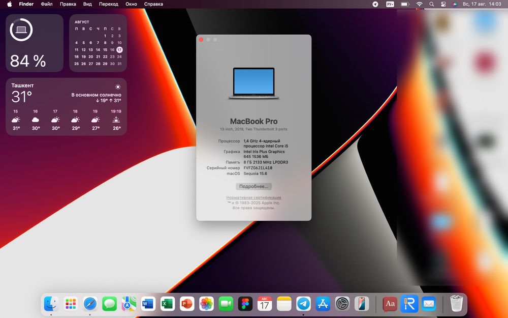Start FaceTime from the Dock
This screenshot has width=508, height=318.
point(226,304)
